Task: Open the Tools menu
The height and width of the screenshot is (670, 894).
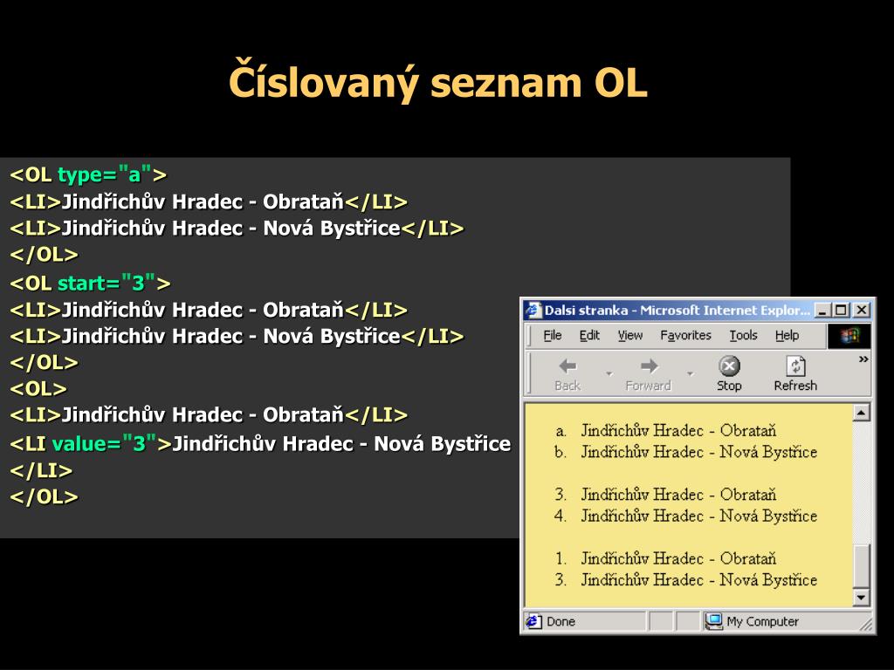Action: pyautogui.click(x=743, y=336)
